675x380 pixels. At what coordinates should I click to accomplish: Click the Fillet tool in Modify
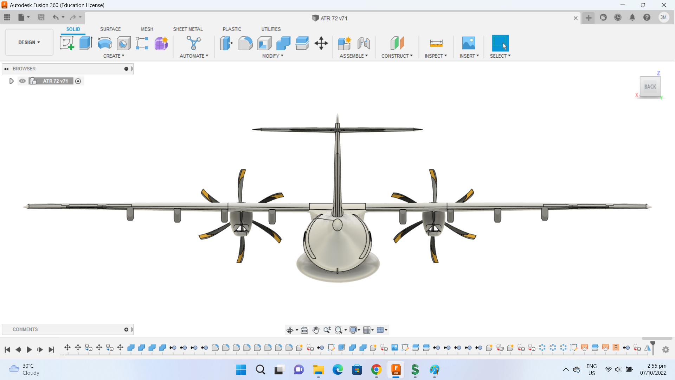click(x=245, y=43)
